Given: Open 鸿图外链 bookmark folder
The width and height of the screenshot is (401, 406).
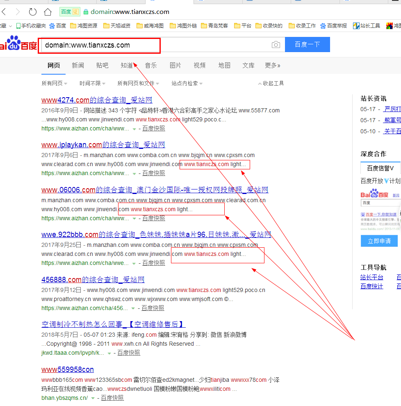Looking at the screenshot, I should 183,26.
